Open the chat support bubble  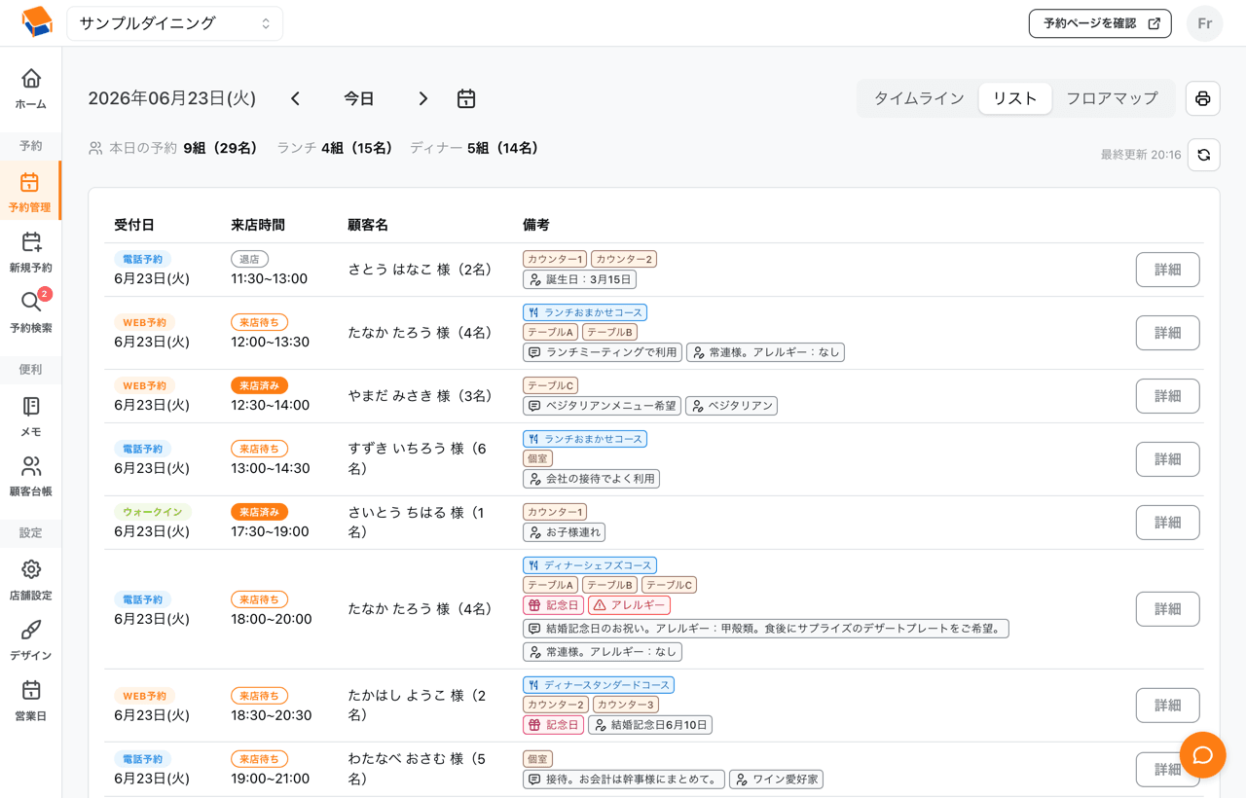(x=1203, y=755)
